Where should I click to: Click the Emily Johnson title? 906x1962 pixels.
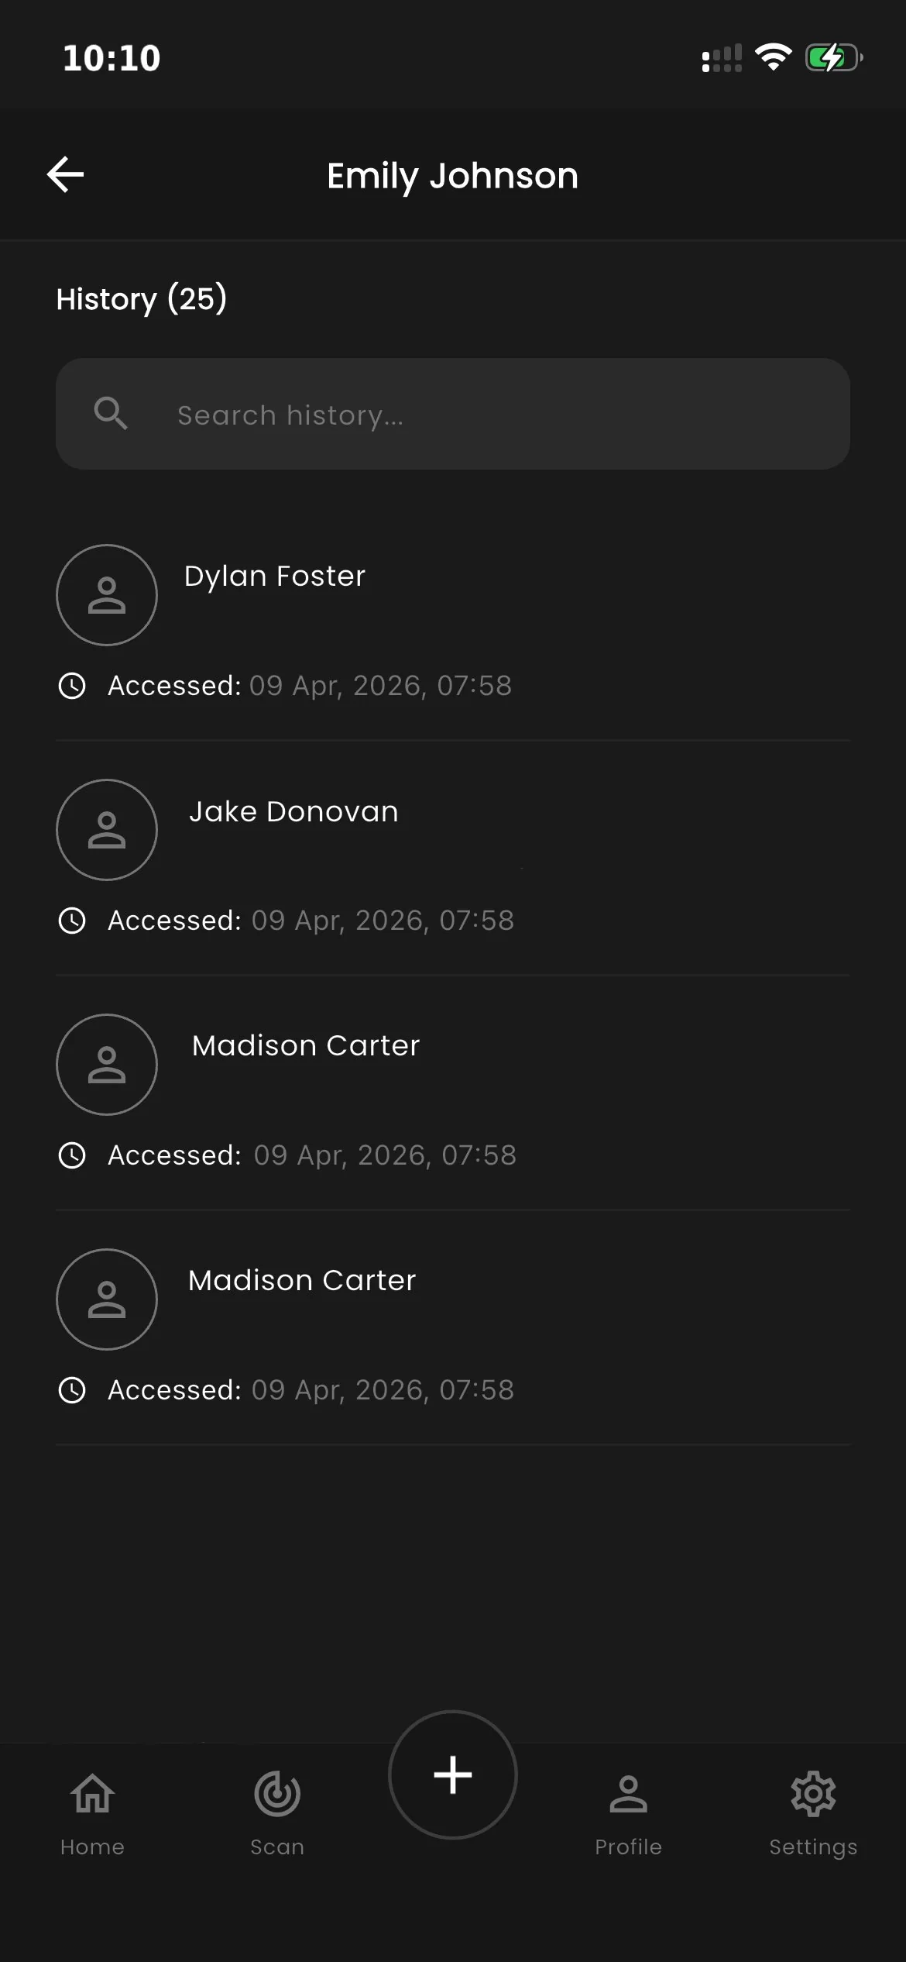(452, 177)
